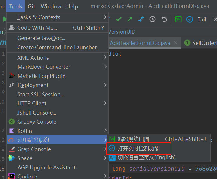Image resolution: width=217 pixels, height=179 pixels.
Task: Open MyBatis Log Plugin entry
Action: click(x=58, y=76)
